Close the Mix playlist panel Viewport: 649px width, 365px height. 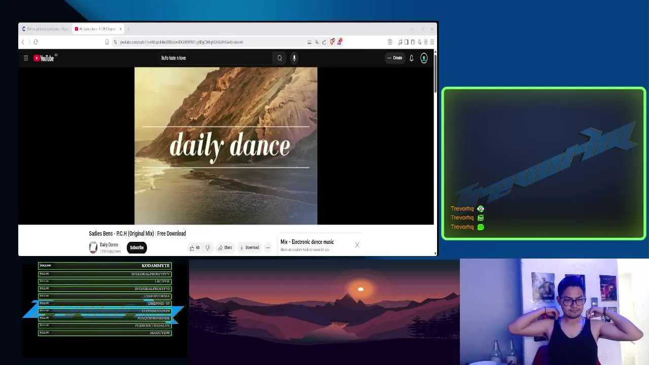click(x=357, y=245)
